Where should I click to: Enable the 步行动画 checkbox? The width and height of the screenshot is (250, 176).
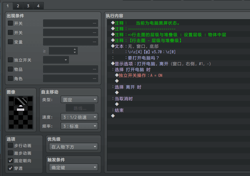tap(10, 145)
